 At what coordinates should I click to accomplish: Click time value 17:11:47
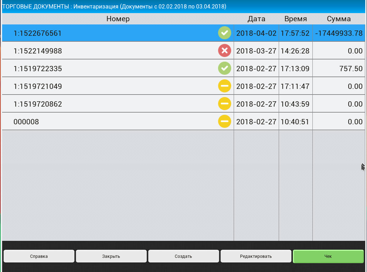tap(295, 86)
